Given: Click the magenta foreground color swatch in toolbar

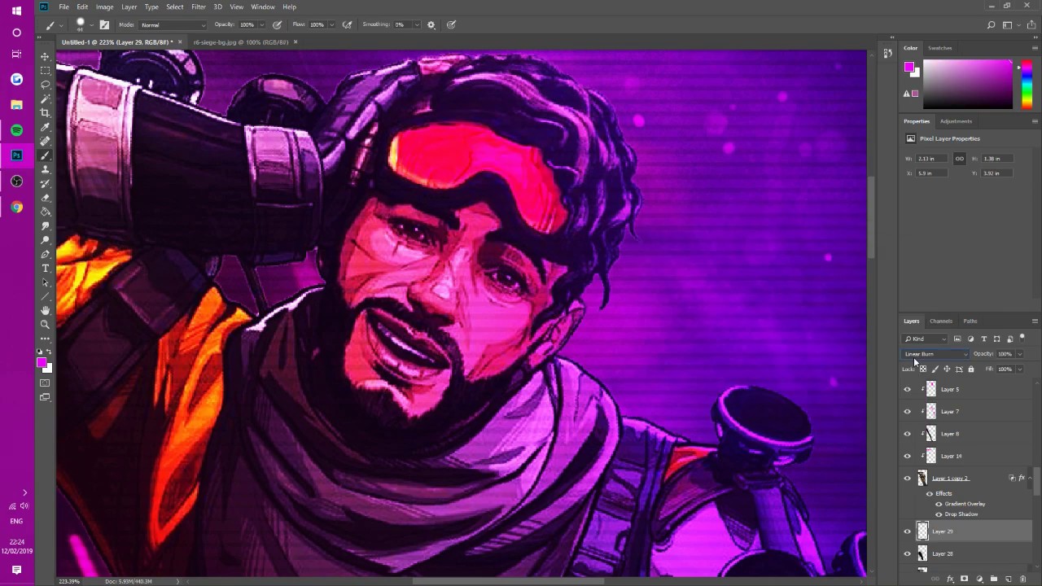Looking at the screenshot, I should [x=41, y=362].
